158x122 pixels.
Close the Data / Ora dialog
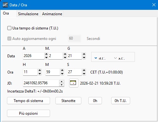click(x=154, y=5)
